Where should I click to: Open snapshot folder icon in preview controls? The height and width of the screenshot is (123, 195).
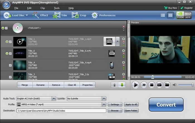[x=167, y=85]
